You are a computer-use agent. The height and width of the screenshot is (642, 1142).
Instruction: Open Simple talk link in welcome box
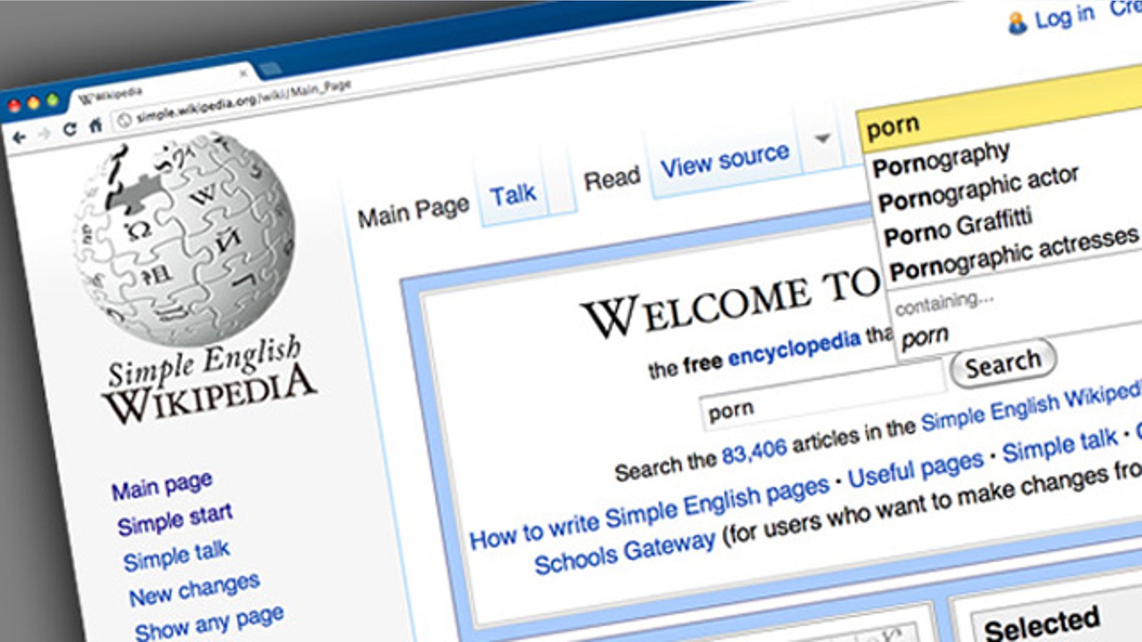pyautogui.click(x=1060, y=445)
